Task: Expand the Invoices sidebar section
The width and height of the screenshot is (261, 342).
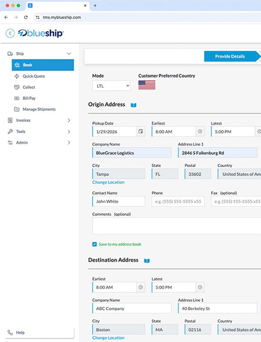Action: click(69, 121)
